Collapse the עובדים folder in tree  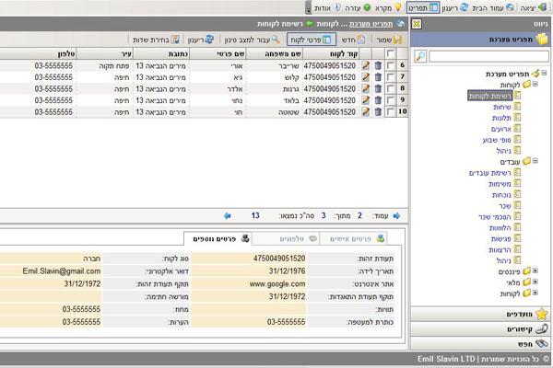click(x=535, y=161)
